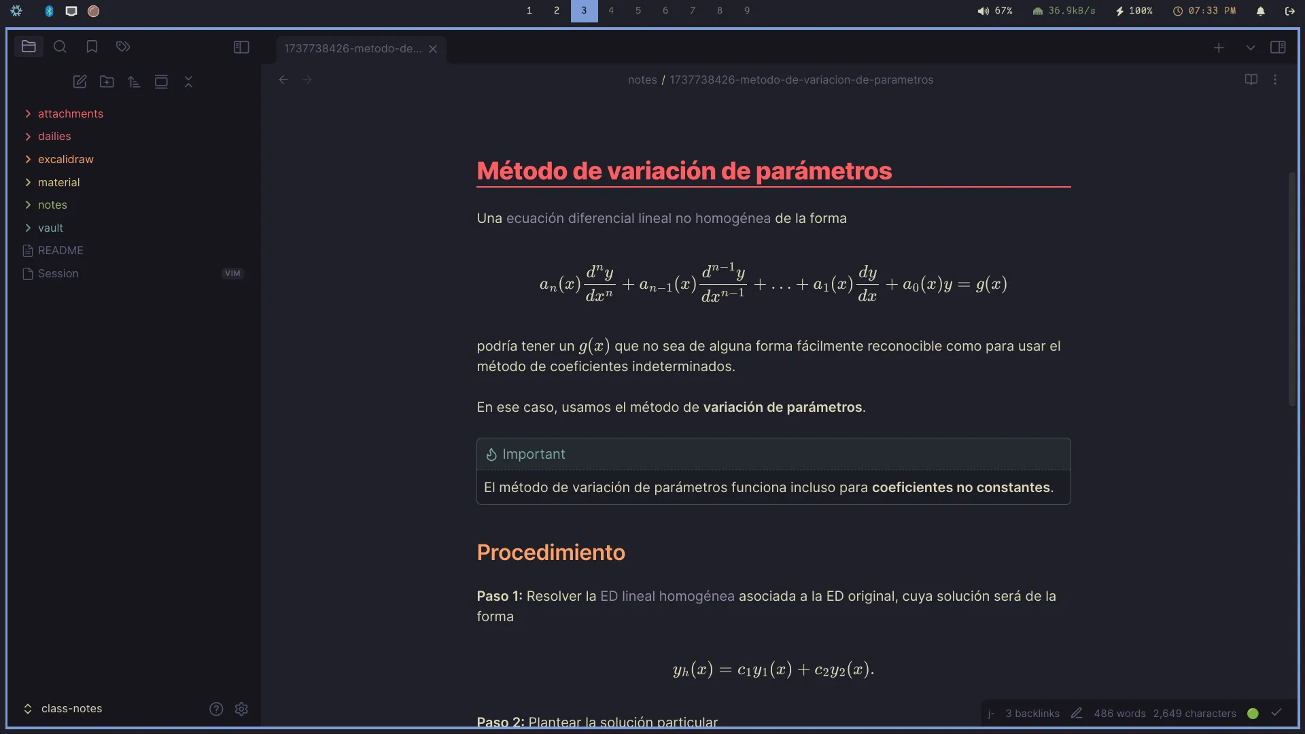The image size is (1305, 734).
Task: Follow the ED lineal homogénea link
Action: (667, 596)
